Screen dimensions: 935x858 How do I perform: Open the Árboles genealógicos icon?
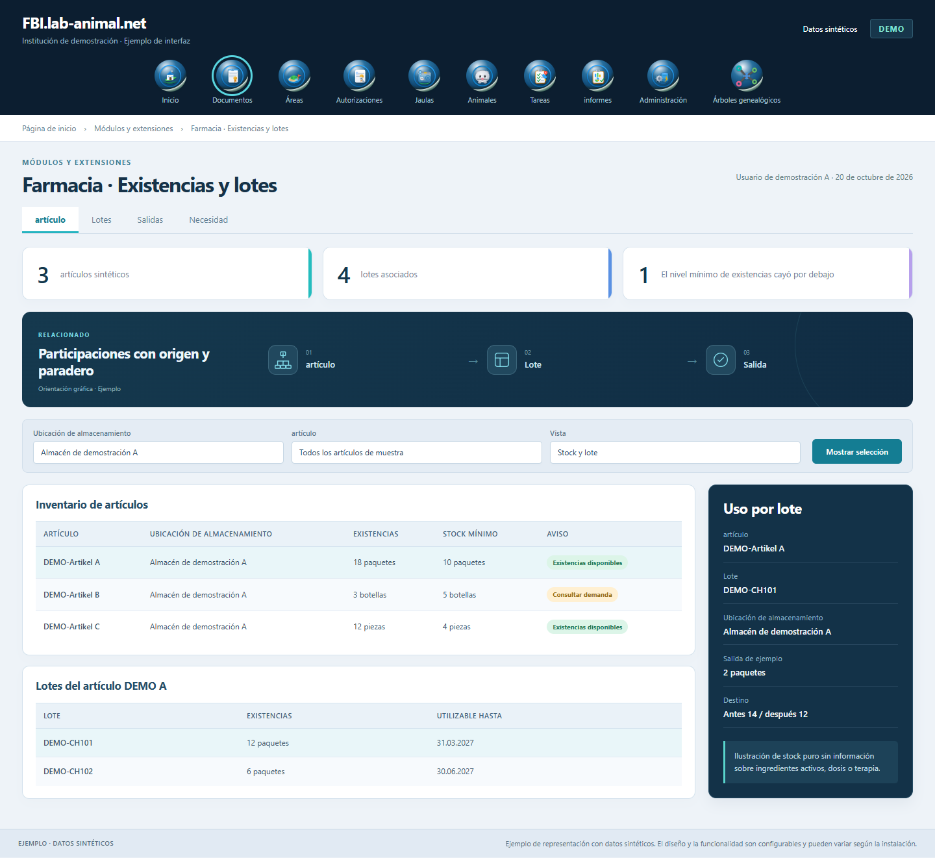pos(747,76)
